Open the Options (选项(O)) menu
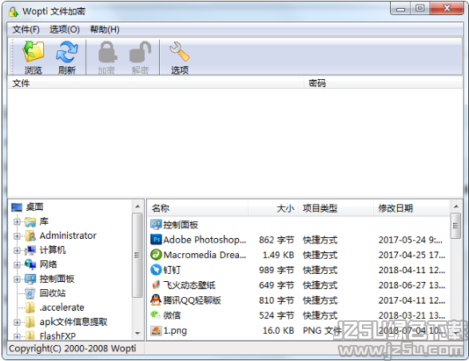 pyautogui.click(x=65, y=30)
